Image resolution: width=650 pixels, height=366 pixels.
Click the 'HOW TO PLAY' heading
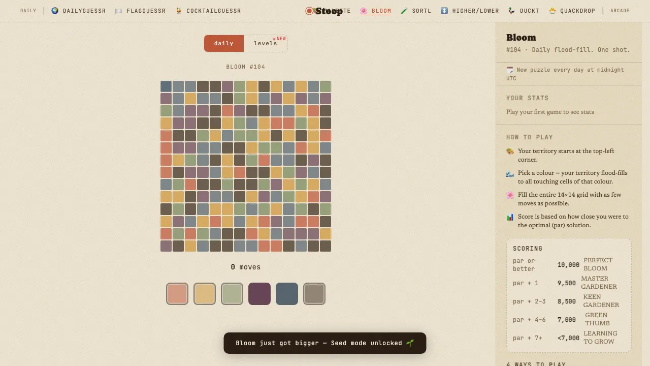pyautogui.click(x=530, y=137)
